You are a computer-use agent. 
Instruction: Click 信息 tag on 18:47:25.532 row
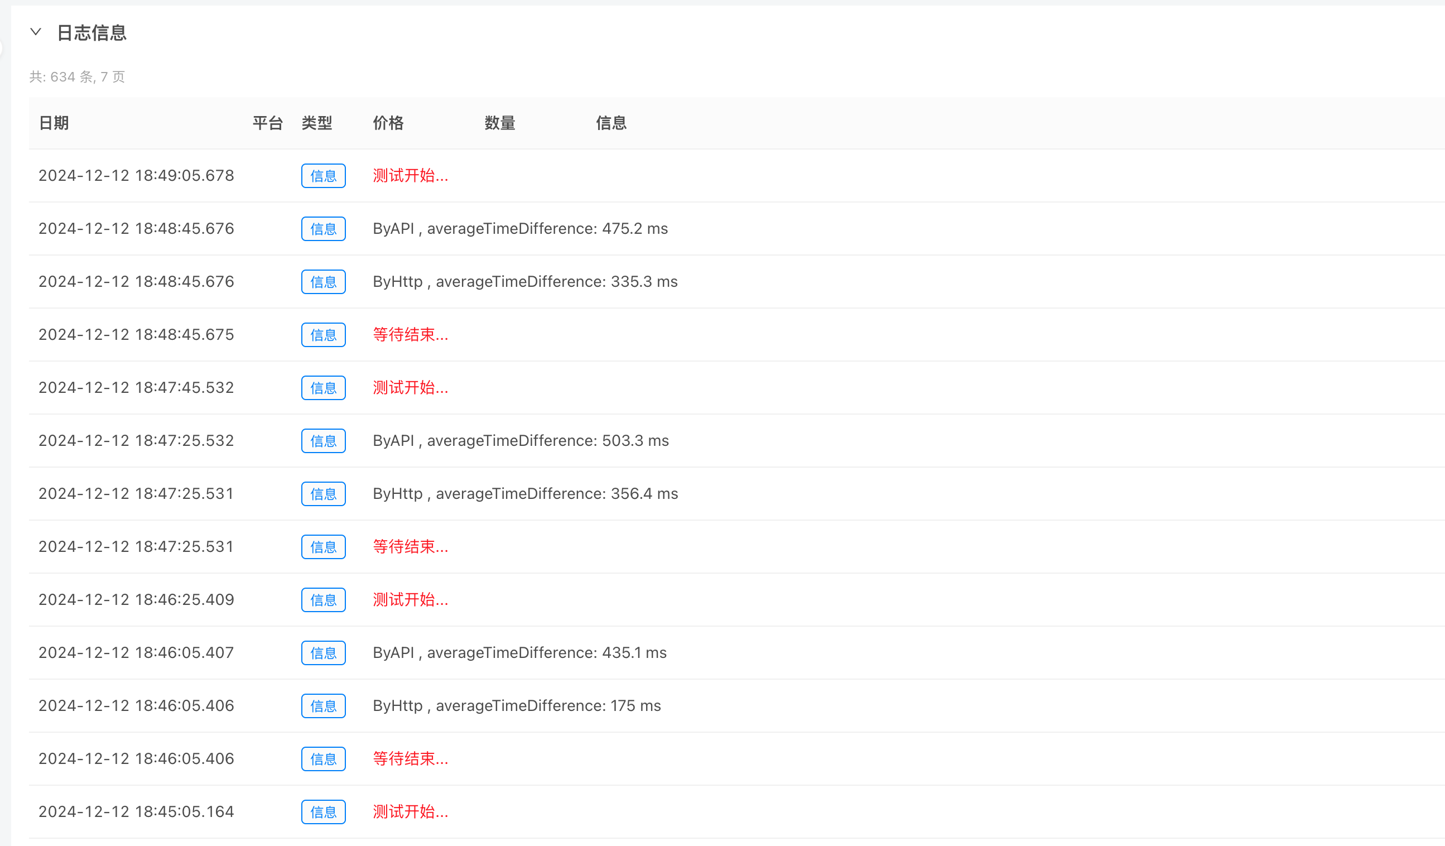click(324, 441)
